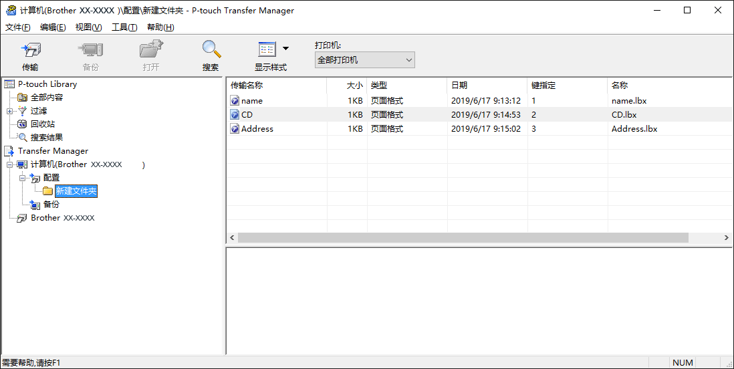The width and height of the screenshot is (734, 369).
Task: Select the name file row
Action: (x=479, y=101)
